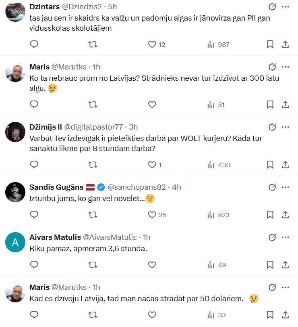Bookmark Aivars Matulis' tweet
This screenshot has width=298, height=327.
(x=270, y=265)
